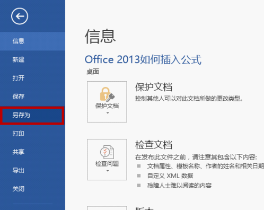This screenshot has width=264, height=210.
Task: Click the 控制其他人可以对此文档 description text
Action: tap(189, 99)
